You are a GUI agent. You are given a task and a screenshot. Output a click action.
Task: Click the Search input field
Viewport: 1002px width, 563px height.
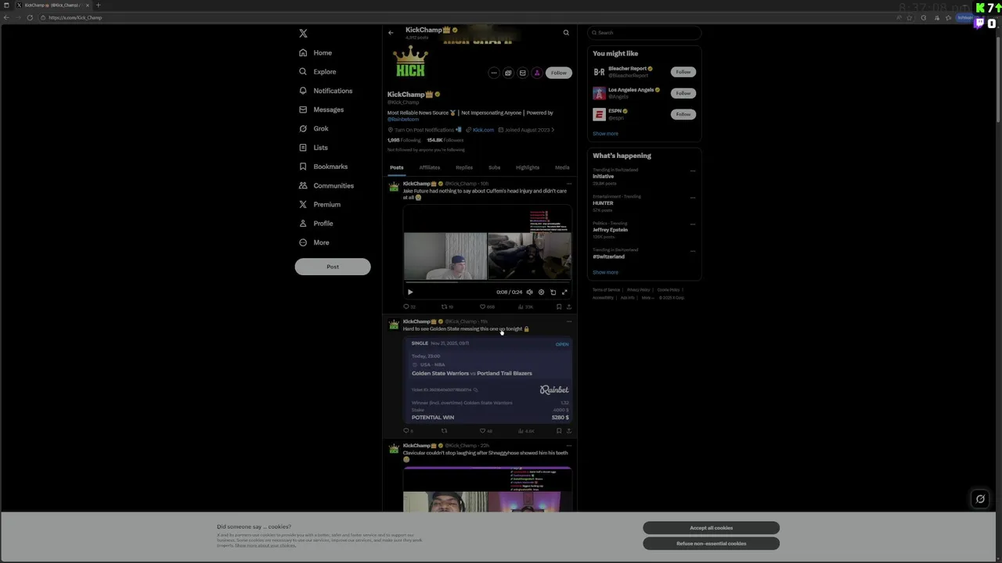point(644,33)
